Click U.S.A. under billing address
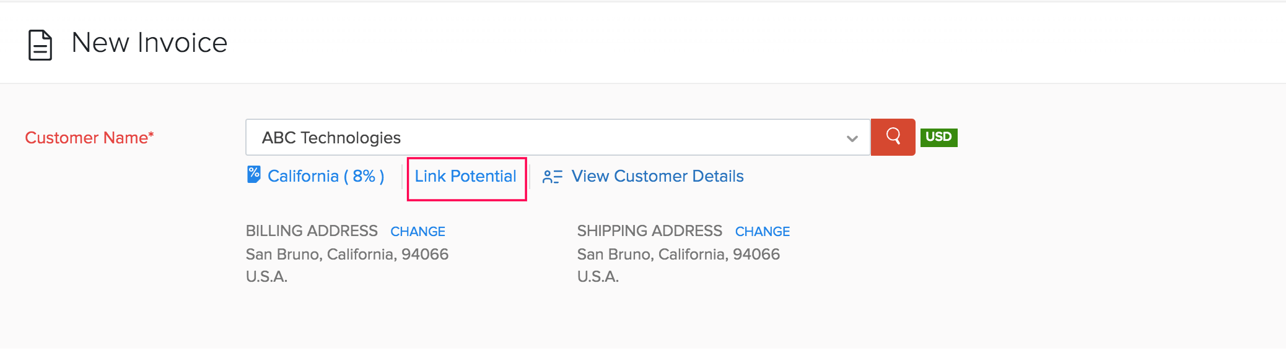Image resolution: width=1286 pixels, height=351 pixels. point(266,277)
